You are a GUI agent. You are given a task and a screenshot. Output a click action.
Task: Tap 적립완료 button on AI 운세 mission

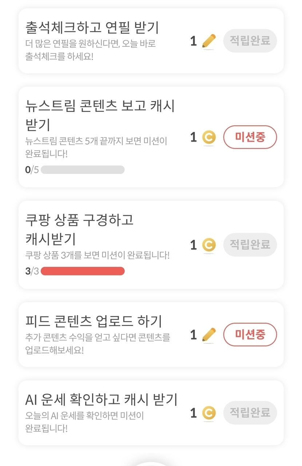pos(250,413)
